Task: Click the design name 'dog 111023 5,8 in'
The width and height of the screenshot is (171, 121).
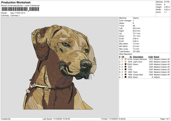Action: [x=18, y=13]
